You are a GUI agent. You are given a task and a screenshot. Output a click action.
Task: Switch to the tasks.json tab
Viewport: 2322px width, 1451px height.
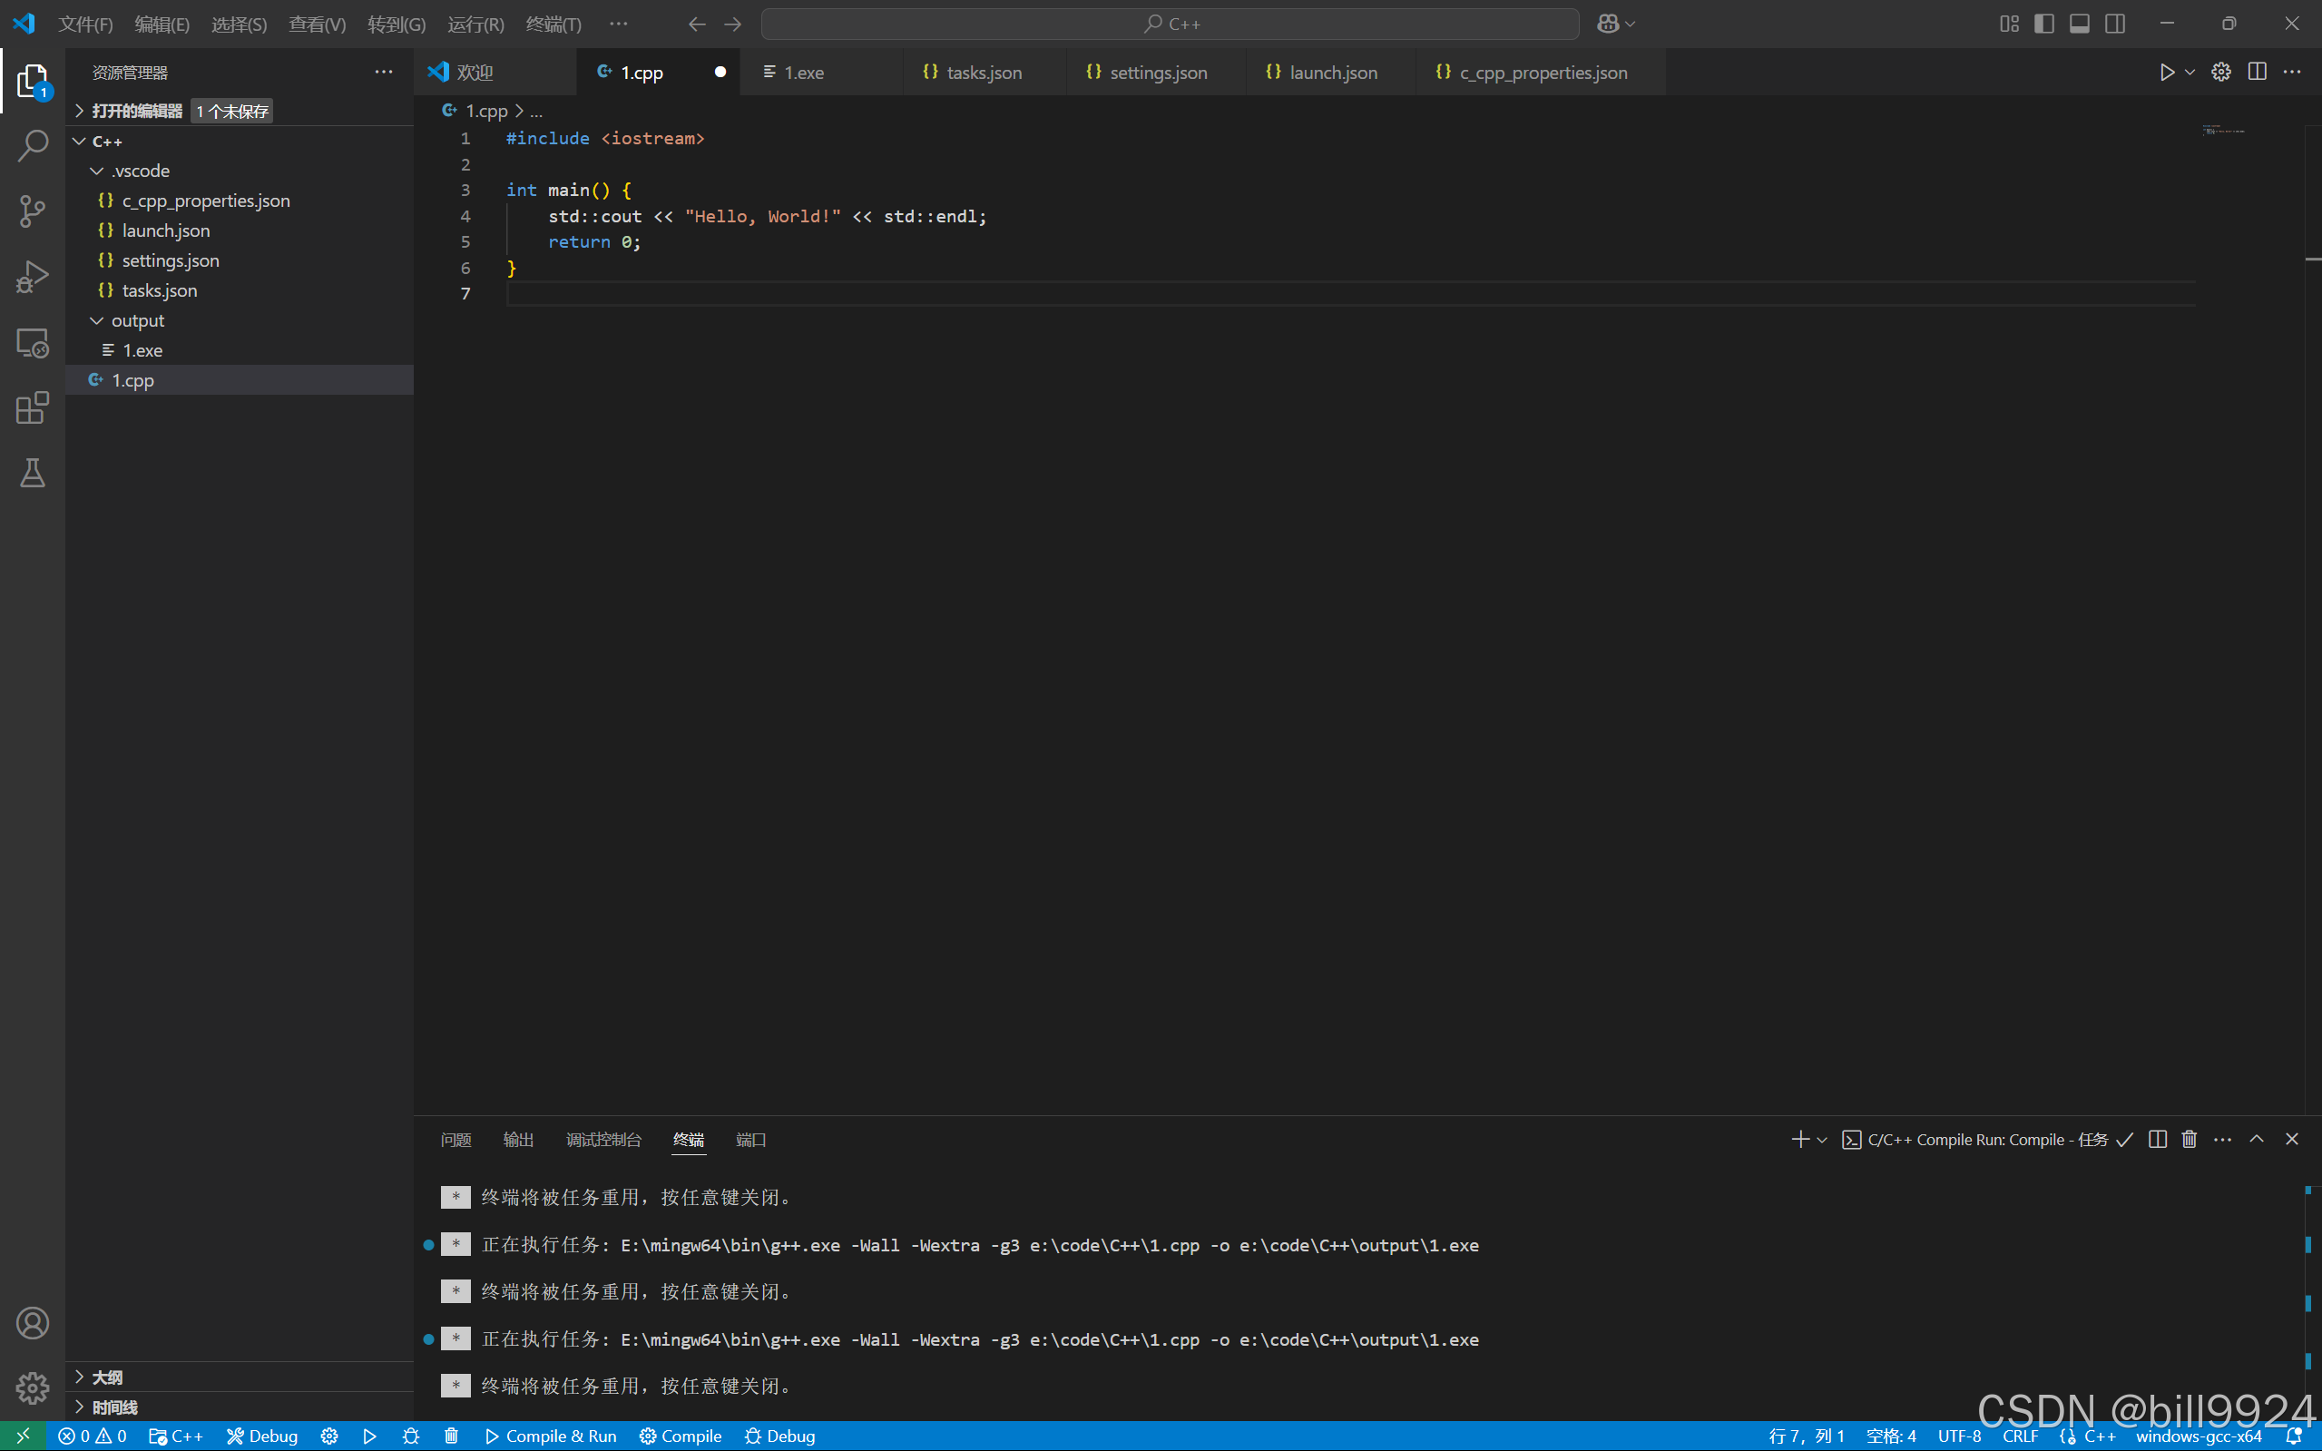click(983, 73)
